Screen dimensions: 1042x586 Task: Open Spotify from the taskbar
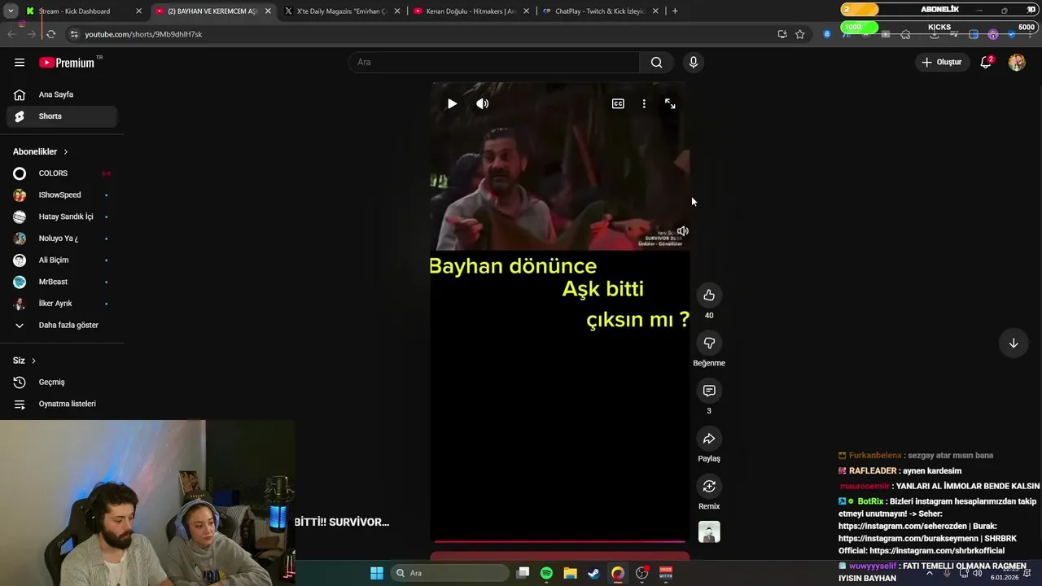coord(546,573)
